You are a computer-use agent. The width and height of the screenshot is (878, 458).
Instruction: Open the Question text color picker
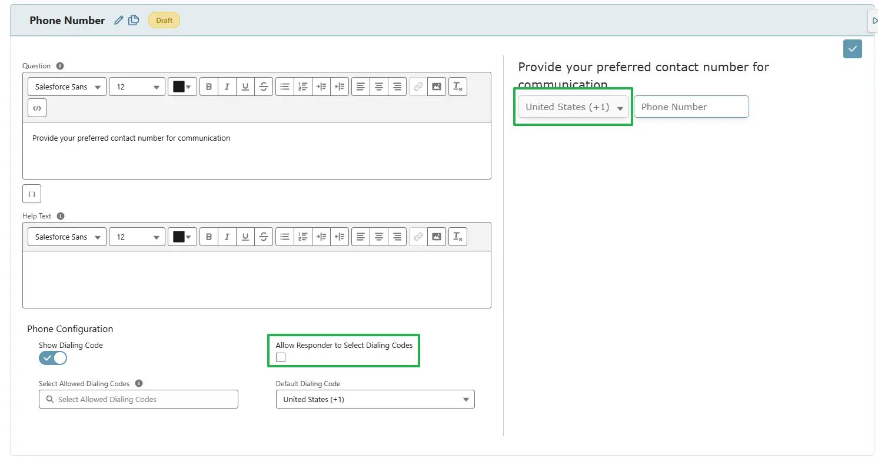182,87
